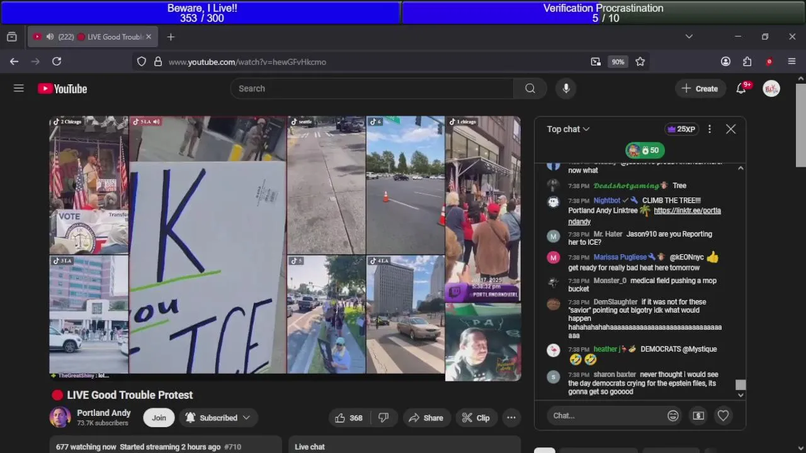806x453 pixels.
Task: Send a heart reaction in chat
Action: tap(723, 415)
